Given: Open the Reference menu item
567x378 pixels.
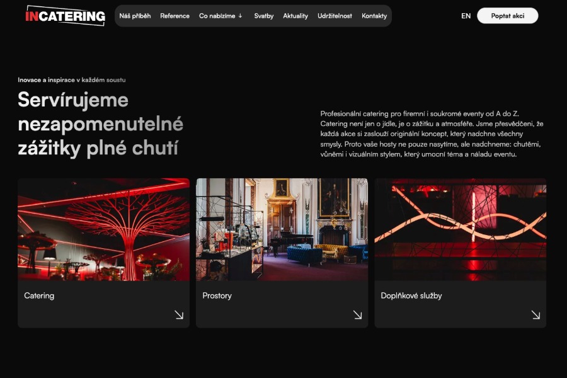Looking at the screenshot, I should click(x=175, y=16).
